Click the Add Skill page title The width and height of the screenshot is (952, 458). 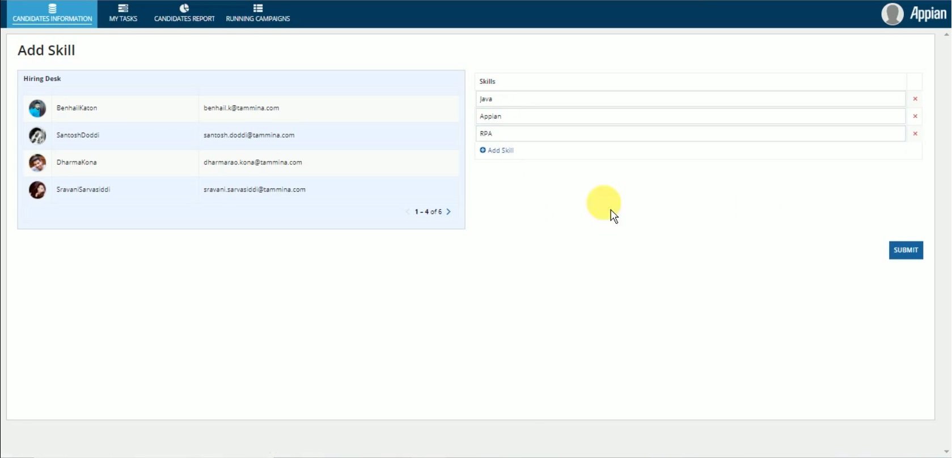pos(46,50)
